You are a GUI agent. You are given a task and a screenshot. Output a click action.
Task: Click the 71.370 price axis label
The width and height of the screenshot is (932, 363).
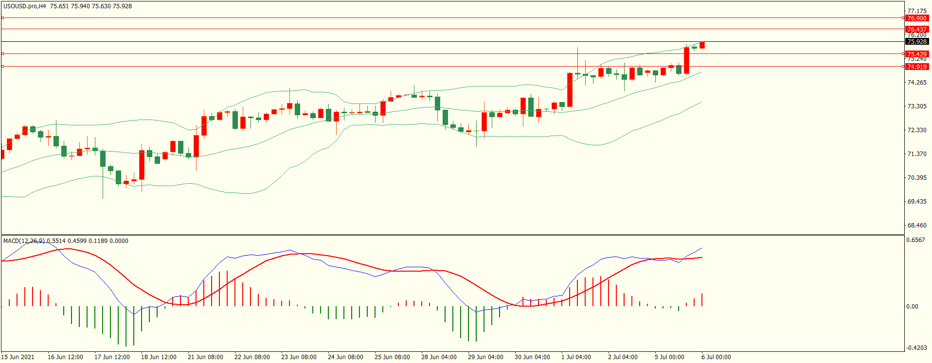coord(917,154)
